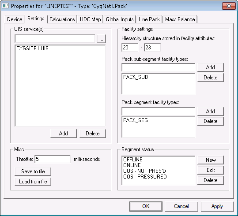Image resolution: width=238 pixels, height=216 pixels.
Task: Edit the selected segment status
Action: (211, 170)
